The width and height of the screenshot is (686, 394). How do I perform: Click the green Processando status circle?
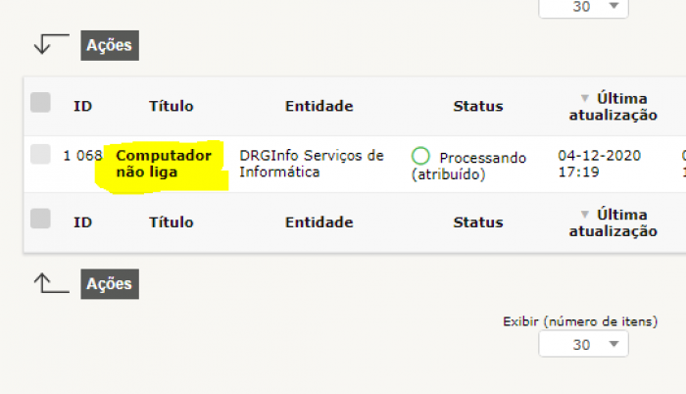click(x=420, y=156)
